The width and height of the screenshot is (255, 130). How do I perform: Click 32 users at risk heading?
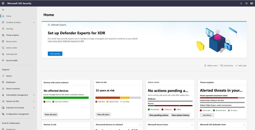[x=105, y=91]
